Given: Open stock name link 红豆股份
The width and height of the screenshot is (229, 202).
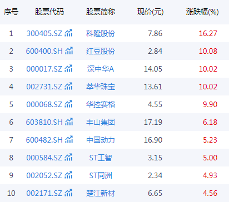Looking at the screenshot, I should pos(101,51).
